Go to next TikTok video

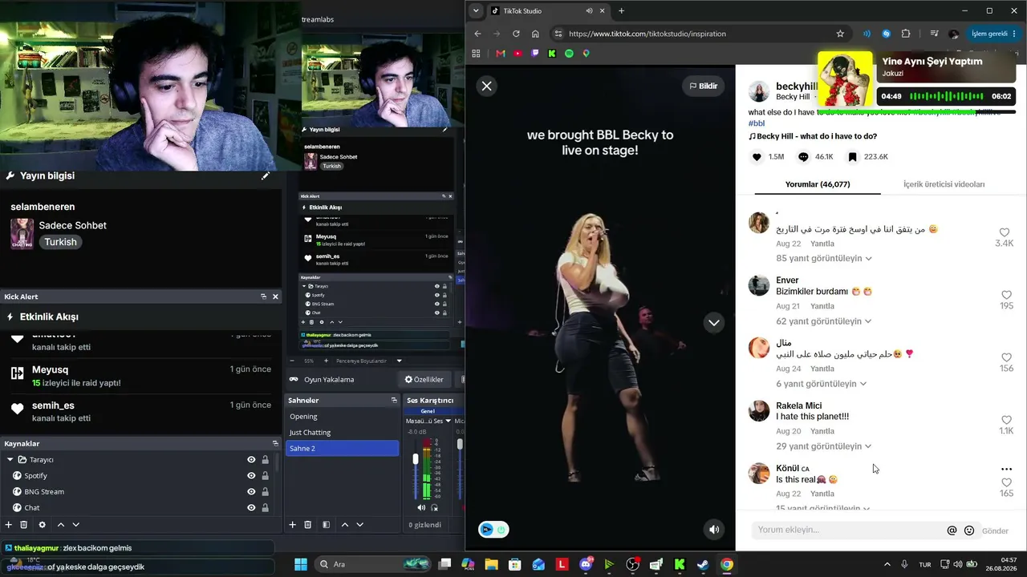pyautogui.click(x=713, y=322)
